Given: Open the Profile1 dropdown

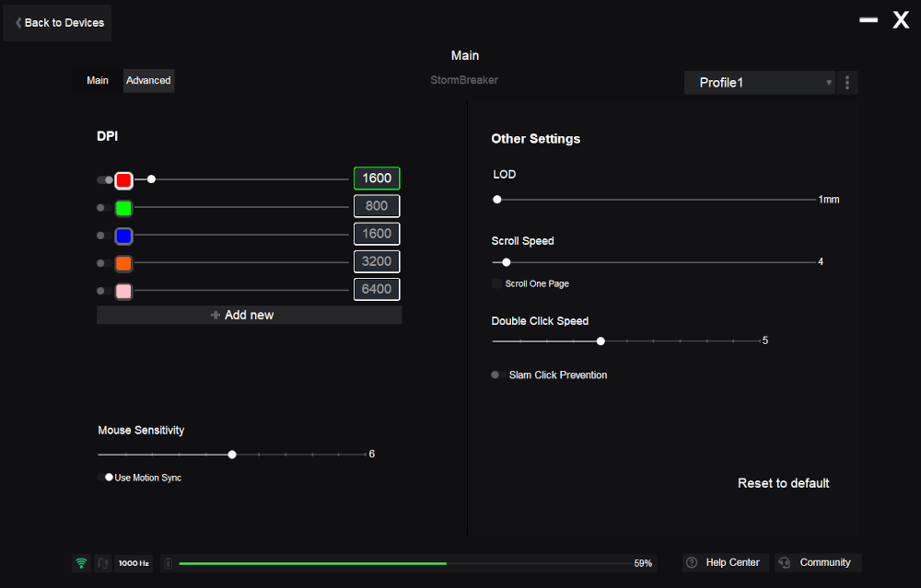Looking at the screenshot, I should pyautogui.click(x=760, y=83).
